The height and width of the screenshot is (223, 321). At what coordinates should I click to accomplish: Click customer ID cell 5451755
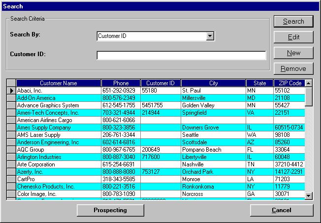[160, 105]
